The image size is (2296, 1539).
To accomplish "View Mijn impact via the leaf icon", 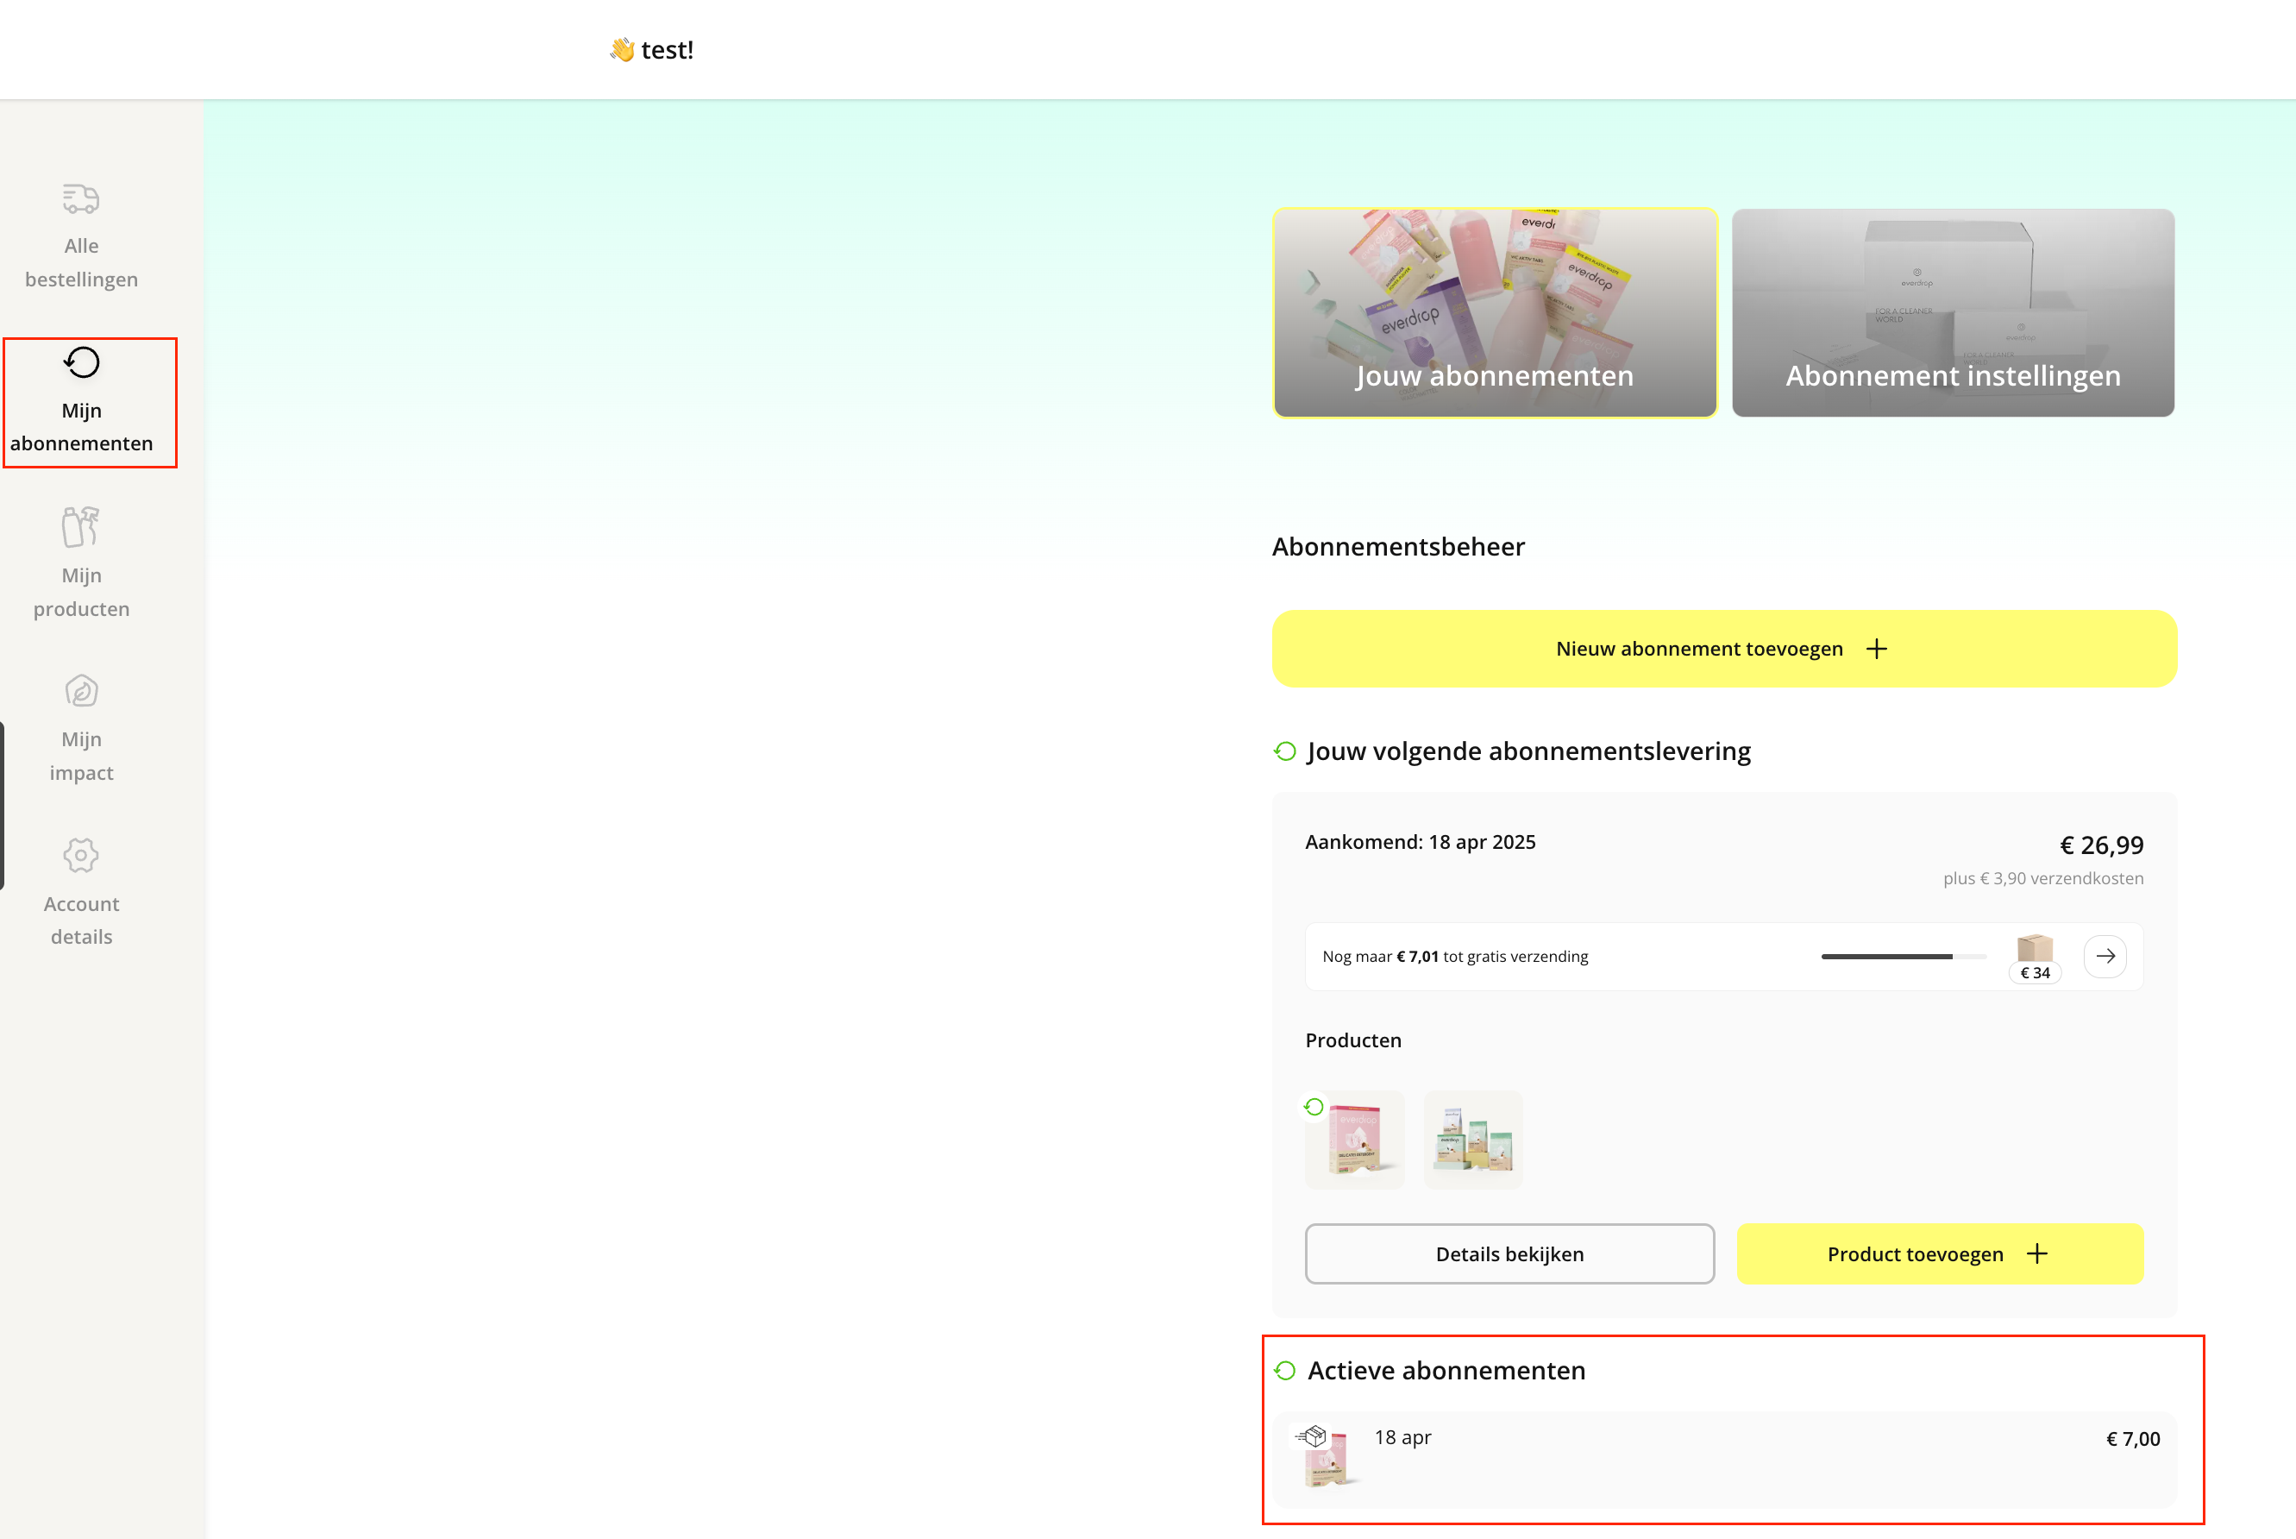I will pos(80,691).
